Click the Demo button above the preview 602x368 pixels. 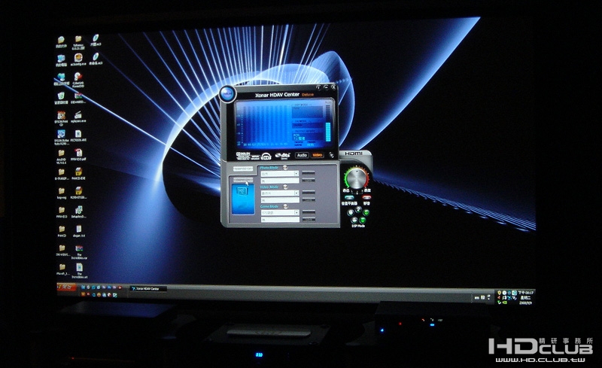[x=244, y=180]
